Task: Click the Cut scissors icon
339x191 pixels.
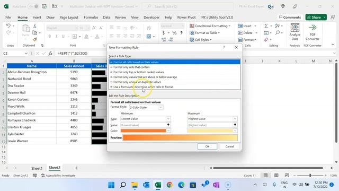Action: [x=34, y=26]
